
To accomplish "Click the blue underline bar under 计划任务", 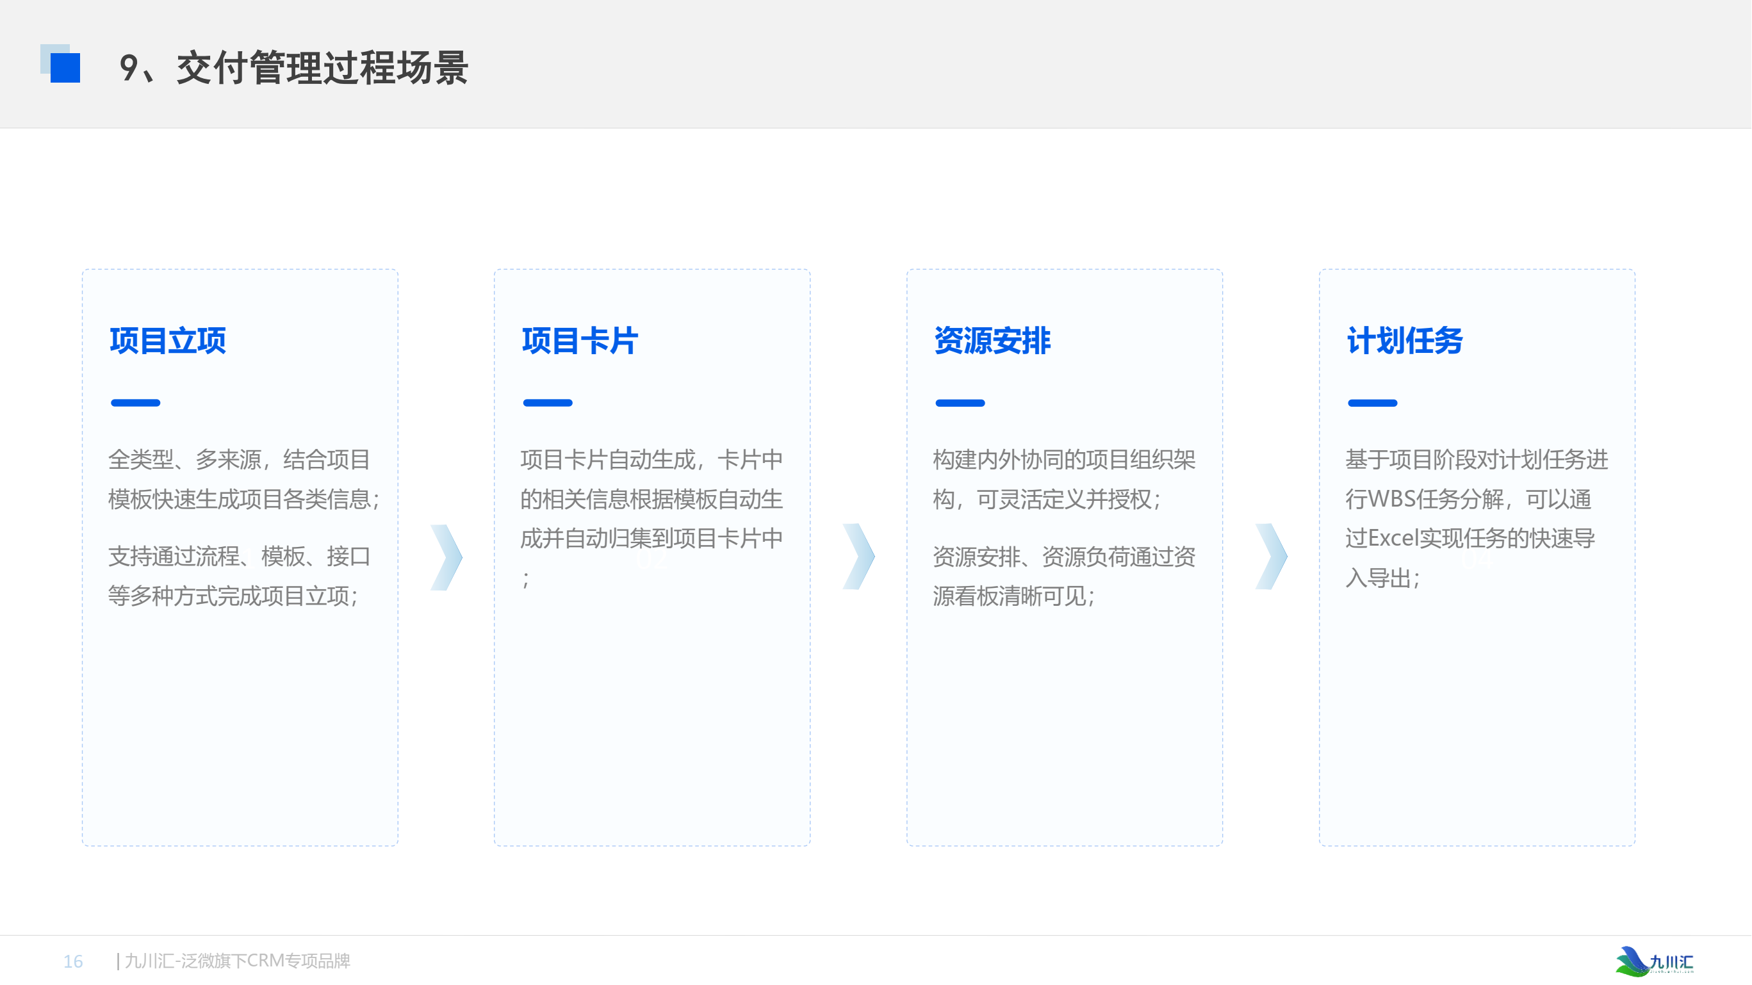I will coord(1373,403).
